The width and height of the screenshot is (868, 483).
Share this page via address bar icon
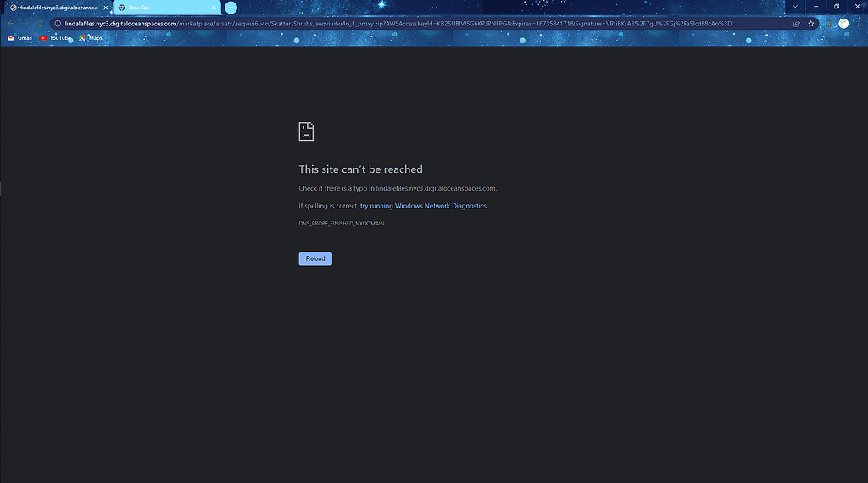pyautogui.click(x=796, y=23)
